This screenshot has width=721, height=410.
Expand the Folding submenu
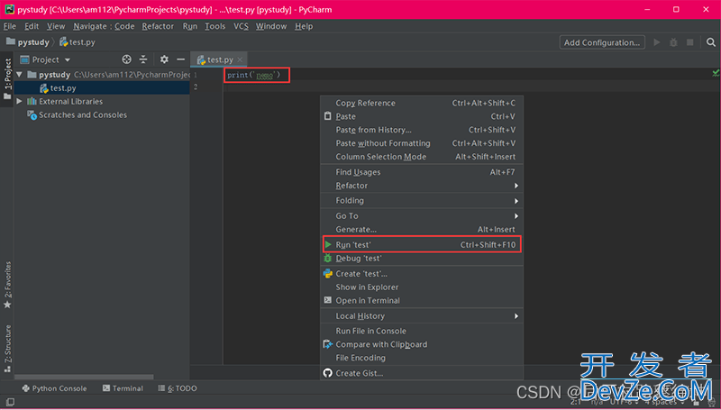[x=422, y=201]
